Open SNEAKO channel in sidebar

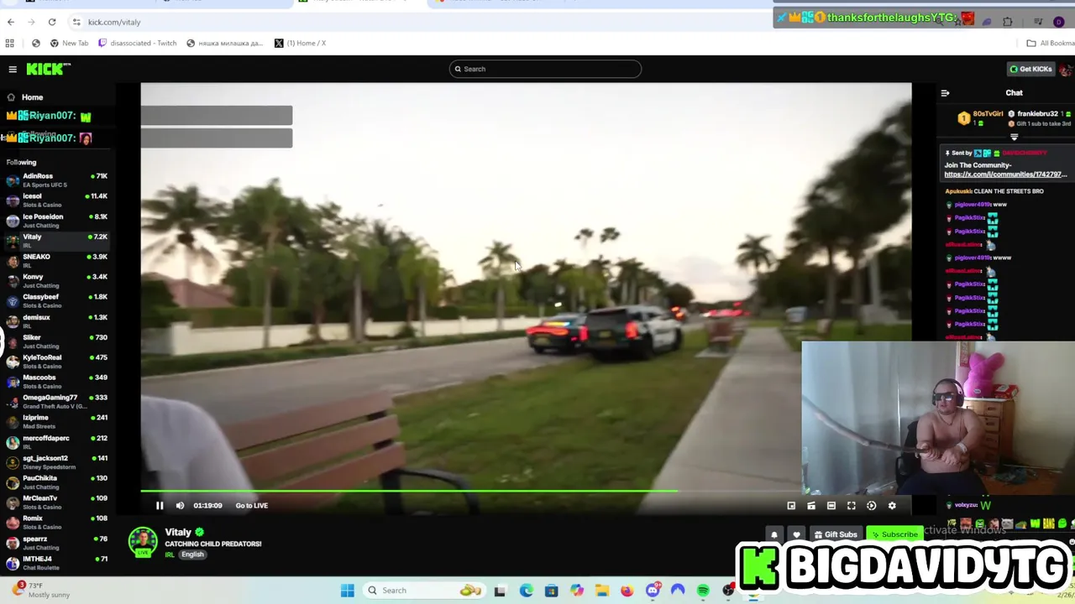pos(56,260)
